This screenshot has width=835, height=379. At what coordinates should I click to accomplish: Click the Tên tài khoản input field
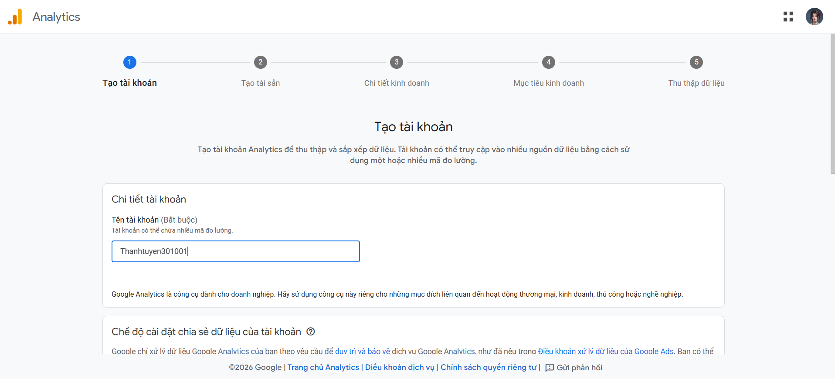235,251
